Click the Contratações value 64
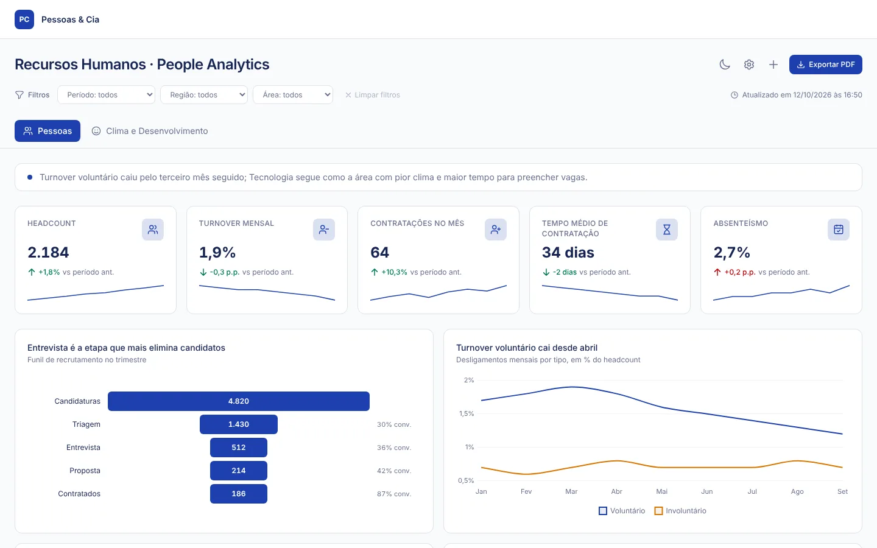 [380, 253]
